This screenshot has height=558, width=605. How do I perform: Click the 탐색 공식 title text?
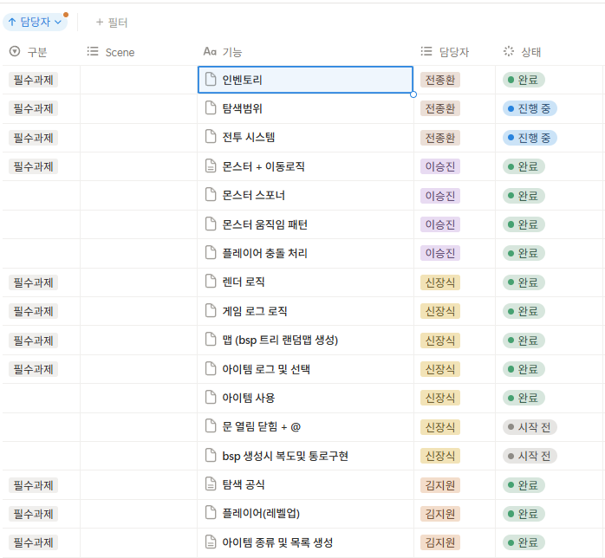pos(243,484)
